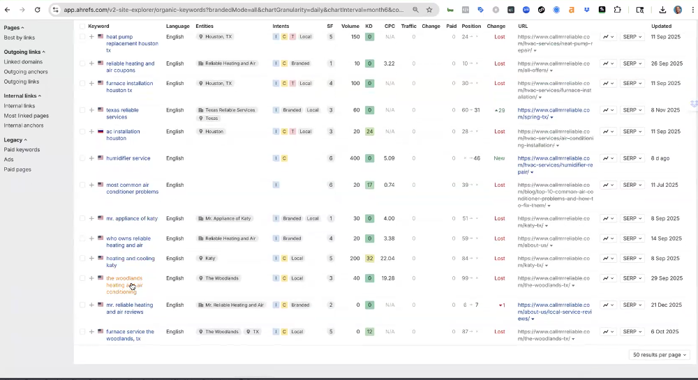Open SERP dropdown for 'texas reliable services'
Viewport: 698px width, 380px height.
click(632, 110)
